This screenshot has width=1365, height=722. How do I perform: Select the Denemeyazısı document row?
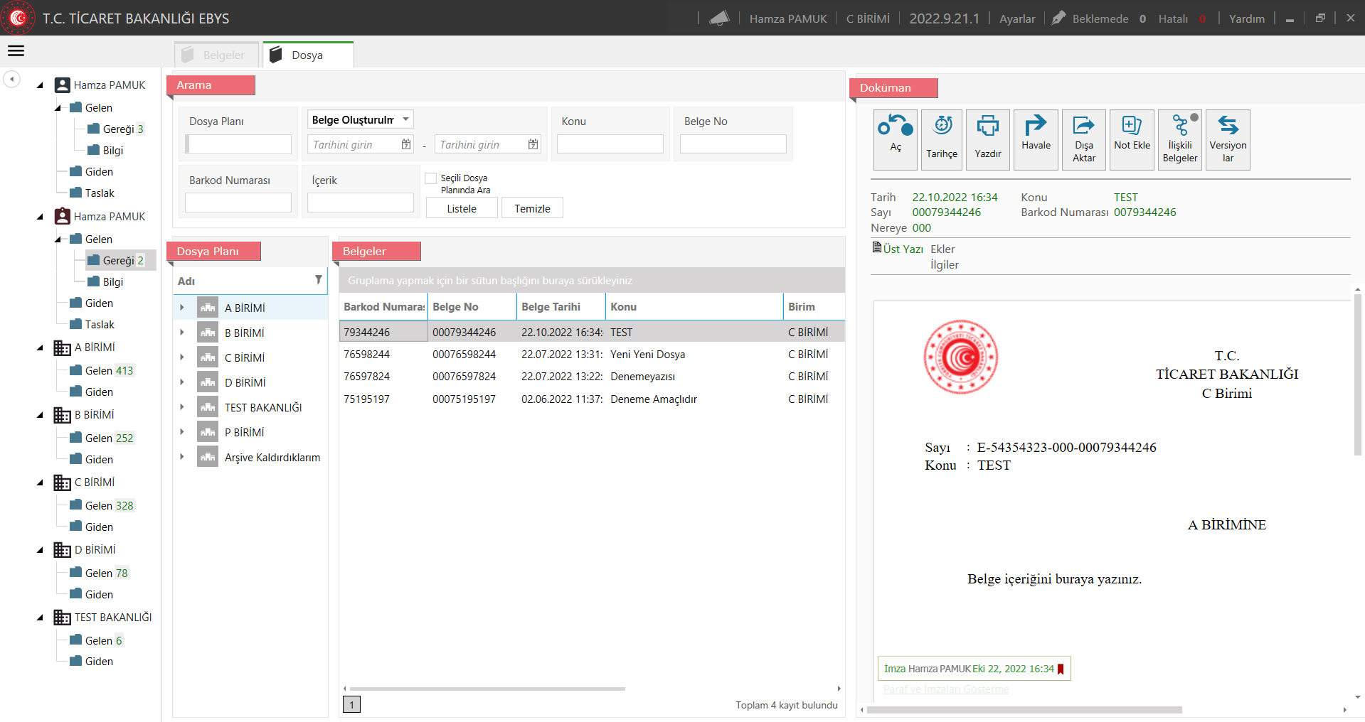(x=592, y=377)
